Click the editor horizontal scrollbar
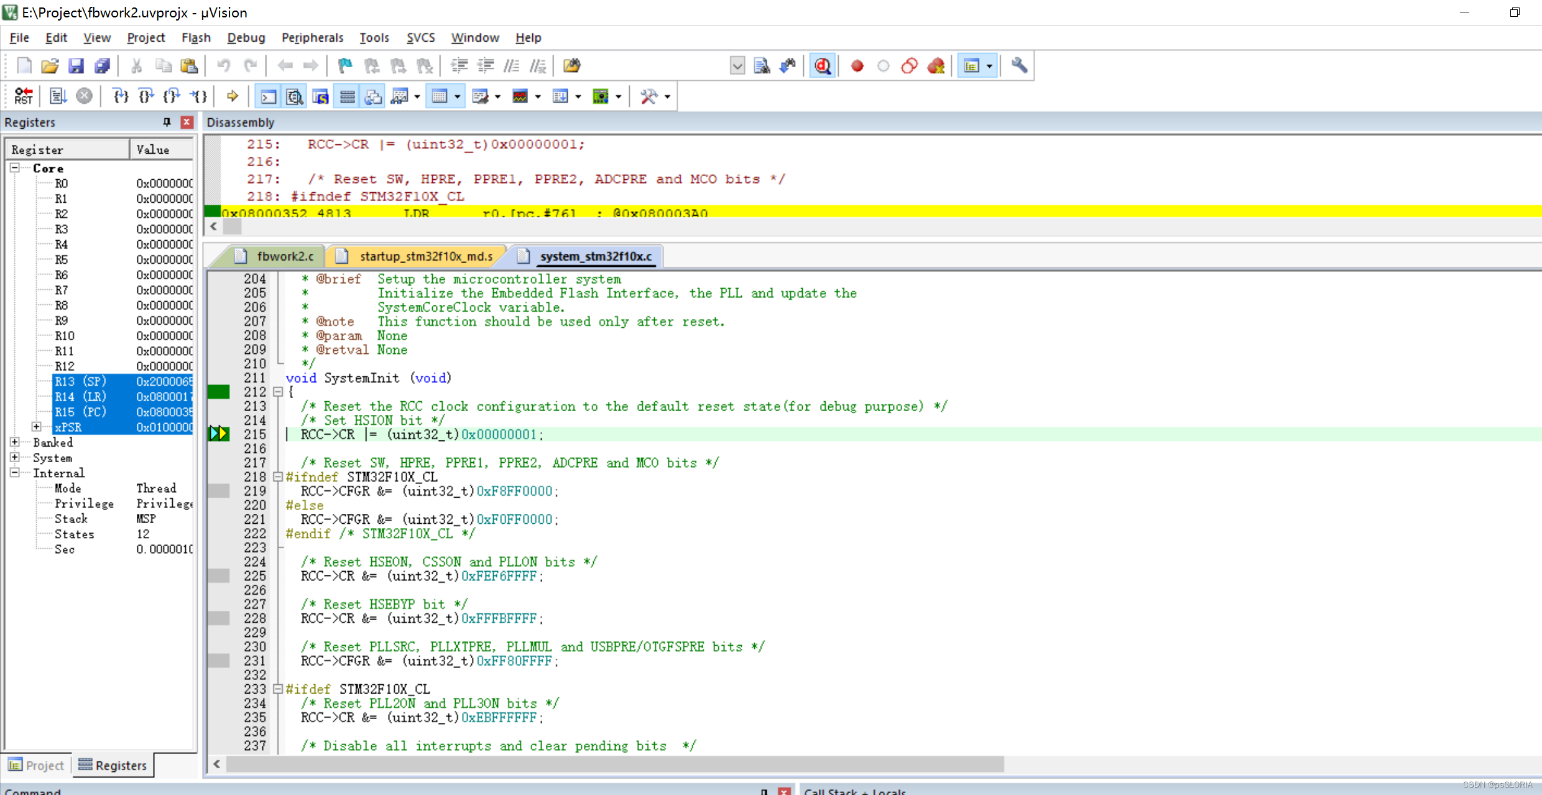This screenshot has width=1542, height=795. pyautogui.click(x=609, y=765)
